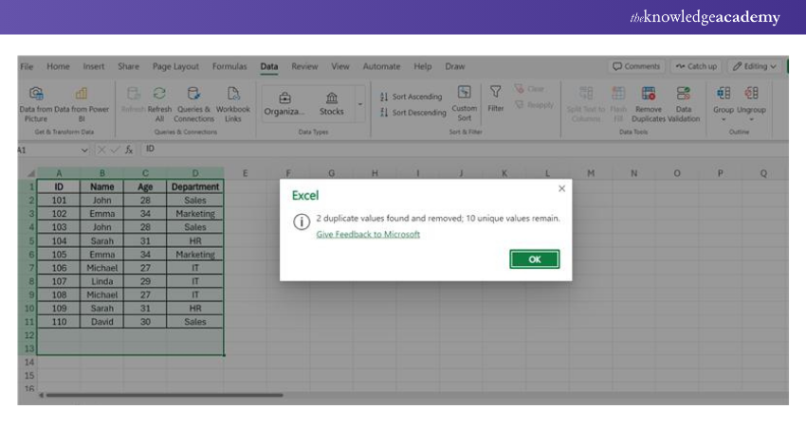Viewport: 806px width, 426px height.
Task: Click Sort Ascending
Action: click(x=412, y=97)
